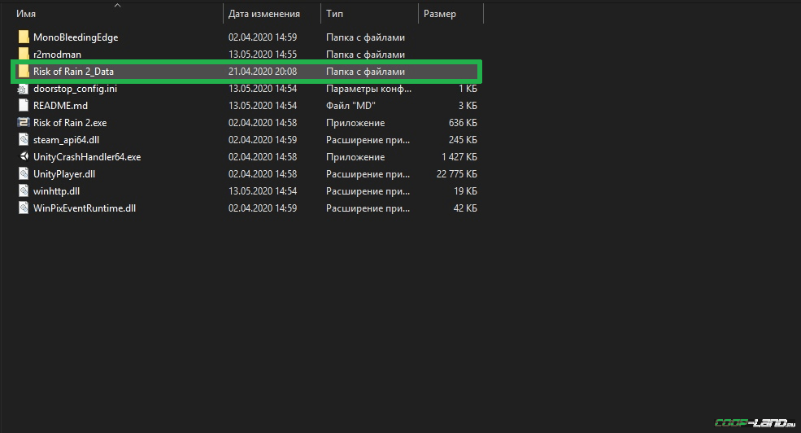Sort by the Размер column header
This screenshot has width=801, height=433.
tap(440, 14)
